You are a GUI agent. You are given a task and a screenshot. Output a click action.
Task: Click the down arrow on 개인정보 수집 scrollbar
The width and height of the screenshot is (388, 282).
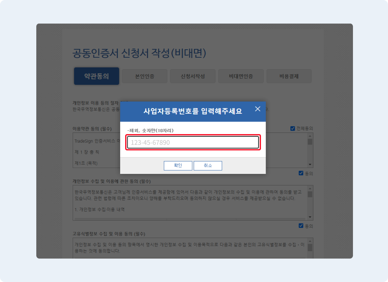[309, 217]
